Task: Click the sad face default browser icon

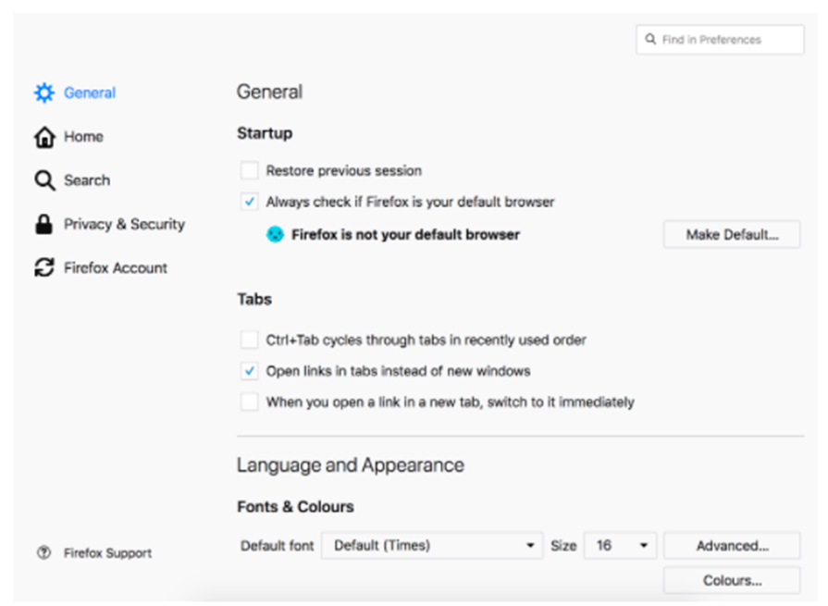Action: [275, 235]
